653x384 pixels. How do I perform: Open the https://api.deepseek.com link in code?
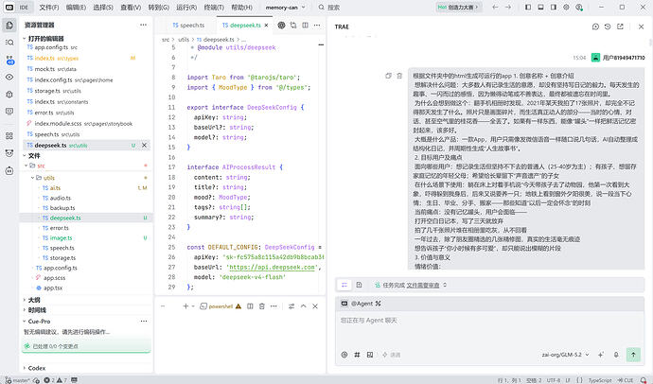[273, 267]
